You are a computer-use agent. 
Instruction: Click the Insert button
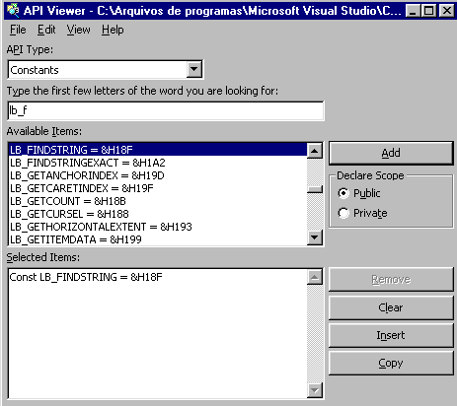[x=391, y=335]
